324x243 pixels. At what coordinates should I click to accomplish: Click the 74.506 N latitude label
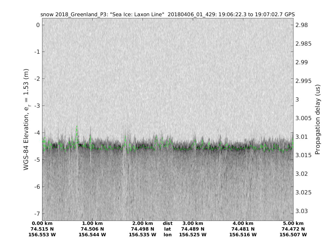click(92, 229)
